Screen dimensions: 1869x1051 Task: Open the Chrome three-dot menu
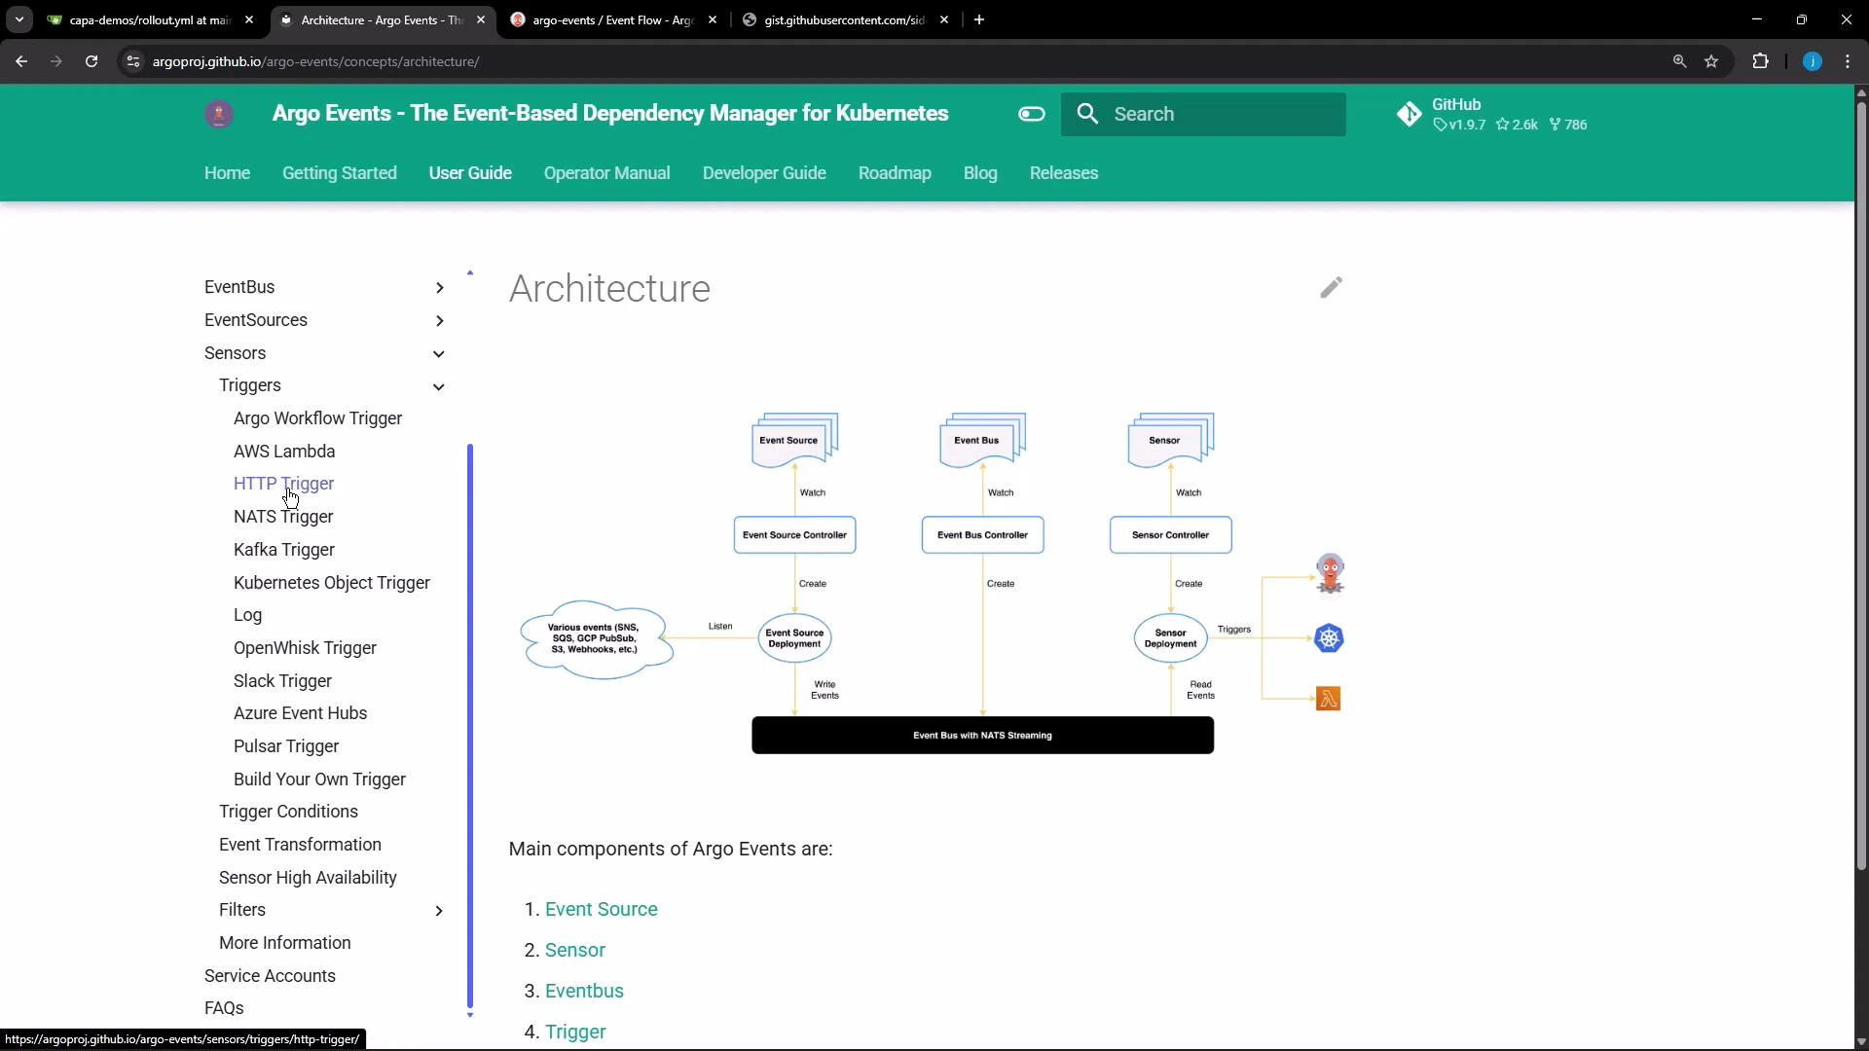point(1848,61)
